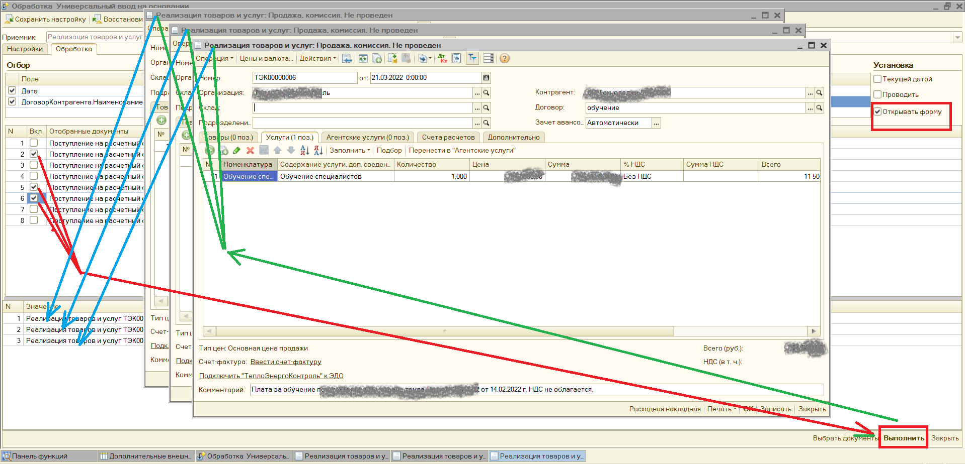Move row up with the arrow icon
Screen dimensions: 965x464
[277, 151]
